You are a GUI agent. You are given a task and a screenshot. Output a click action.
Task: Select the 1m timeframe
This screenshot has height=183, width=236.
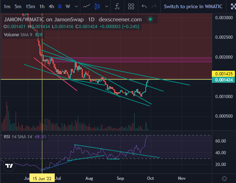7,7
